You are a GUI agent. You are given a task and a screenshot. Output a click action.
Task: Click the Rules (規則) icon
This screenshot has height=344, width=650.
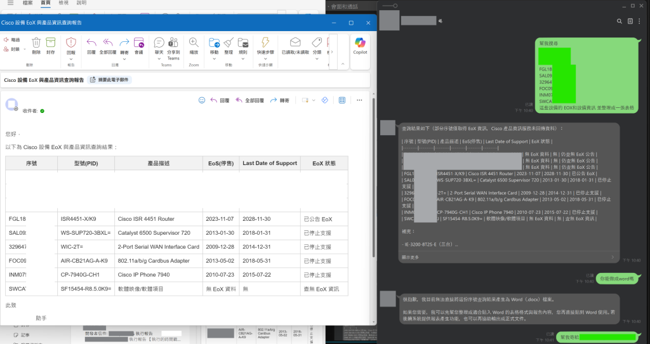243,43
